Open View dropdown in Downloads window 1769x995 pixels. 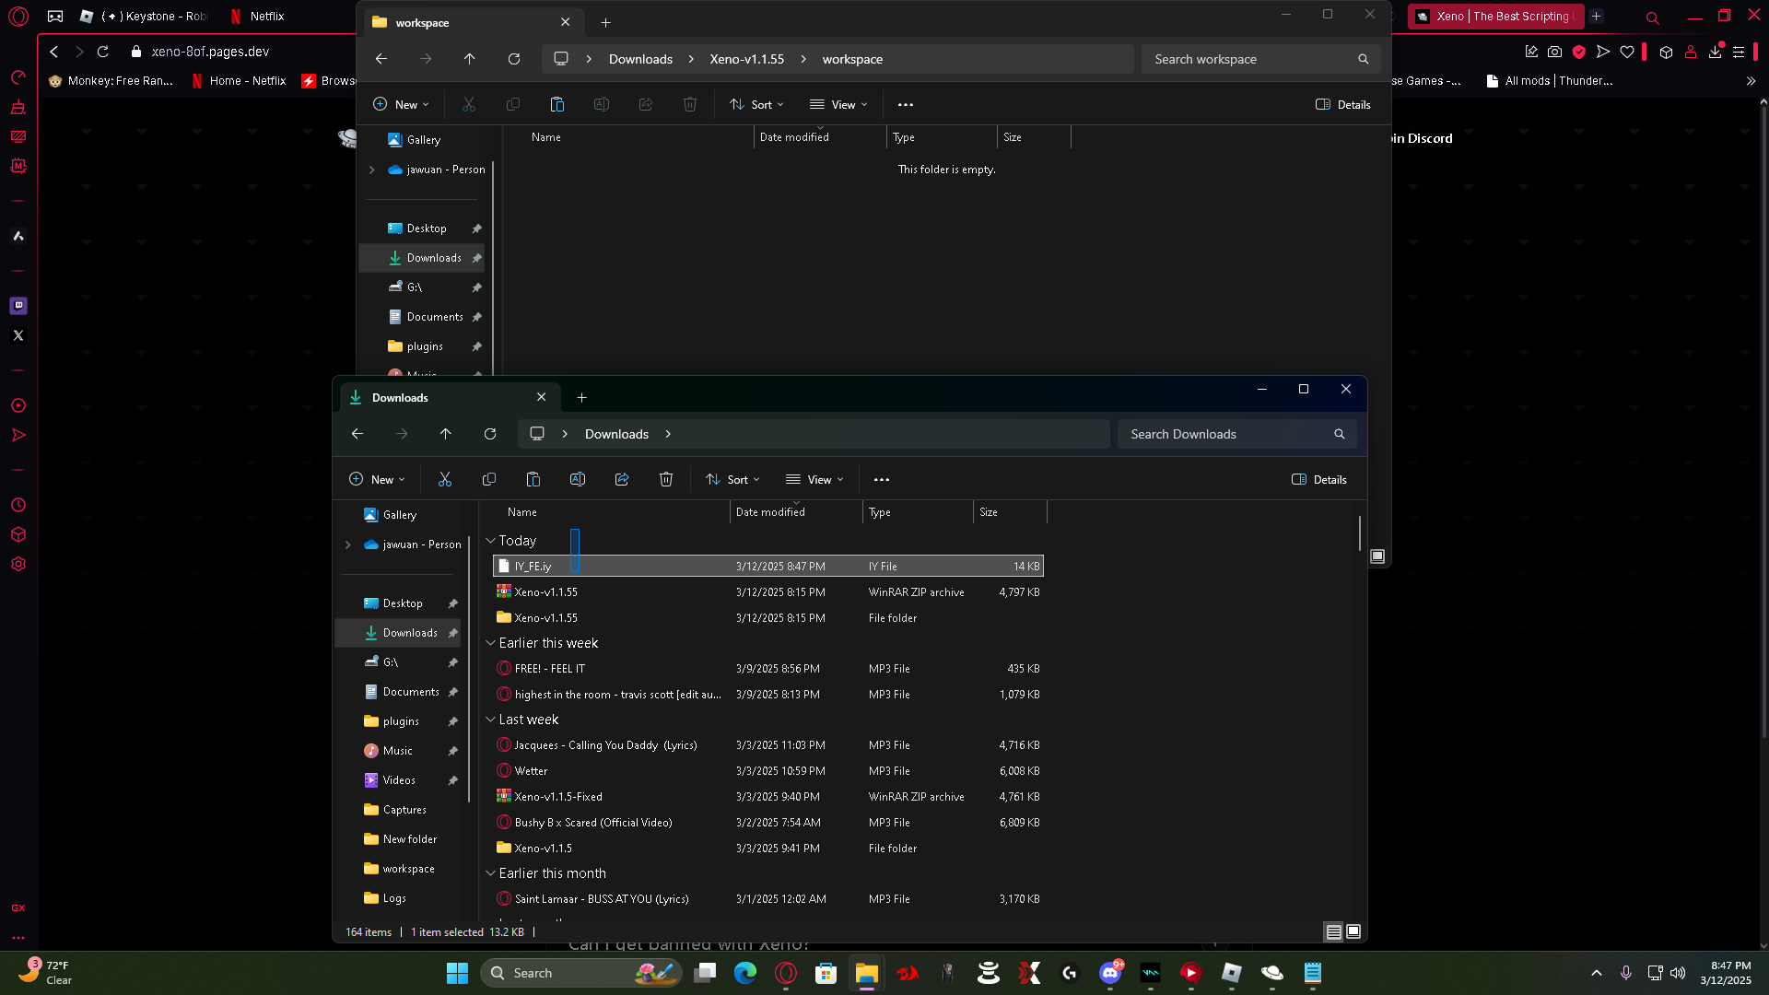point(814,480)
